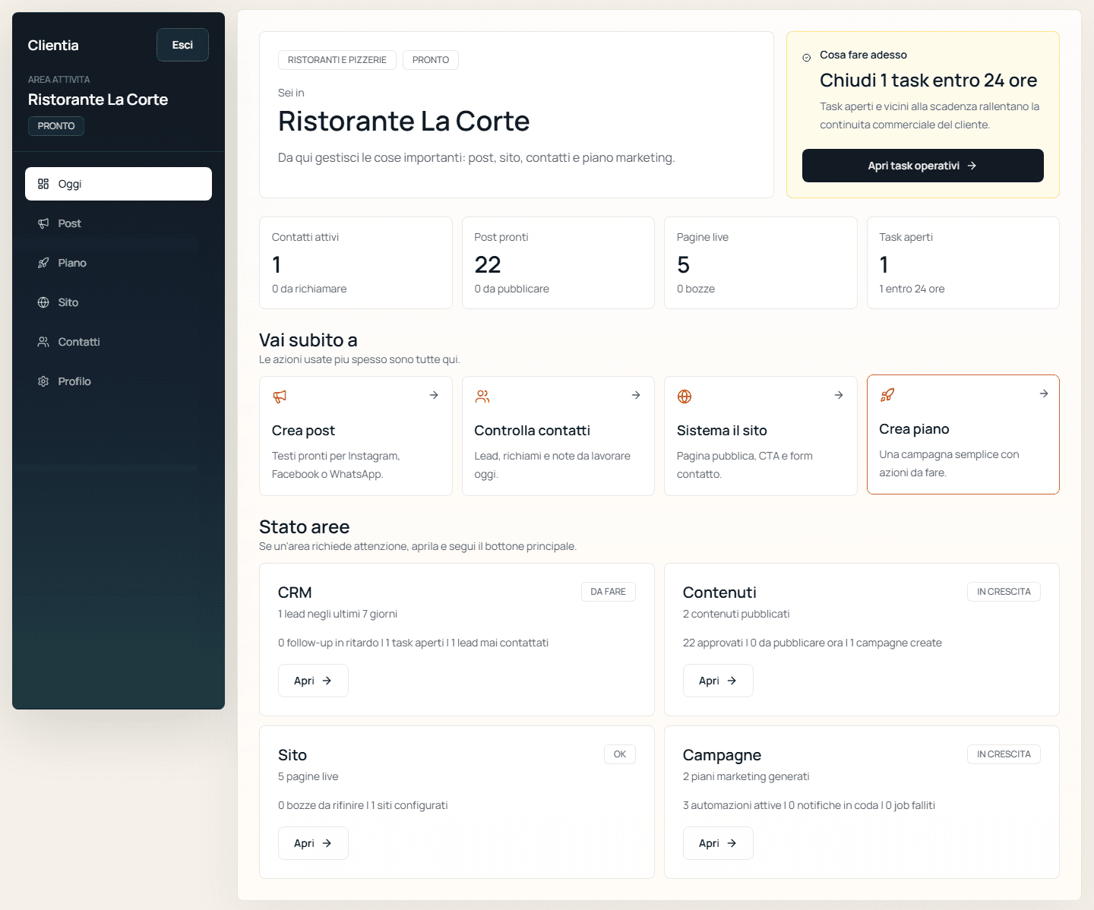The width and height of the screenshot is (1094, 910).
Task: Go to Post in the sidebar
Action: pyautogui.click(x=119, y=223)
